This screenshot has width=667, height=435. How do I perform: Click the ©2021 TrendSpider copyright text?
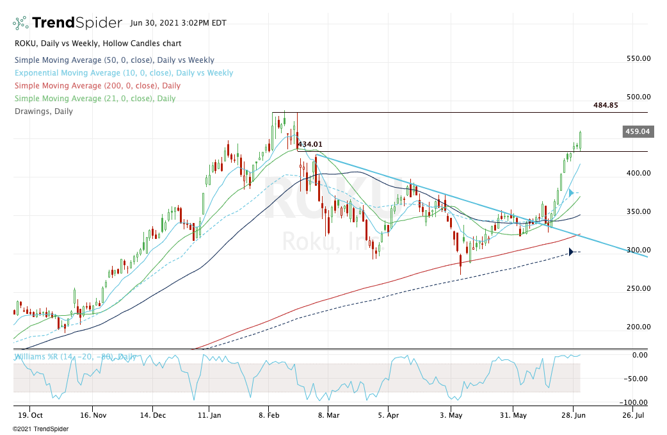click(33, 428)
